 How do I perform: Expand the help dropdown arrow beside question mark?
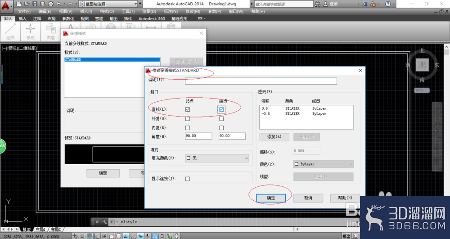point(394,4)
